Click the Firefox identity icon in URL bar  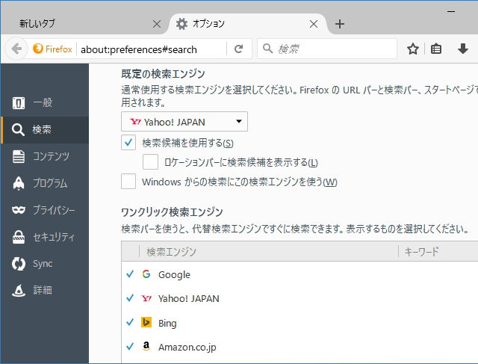pyautogui.click(x=38, y=49)
